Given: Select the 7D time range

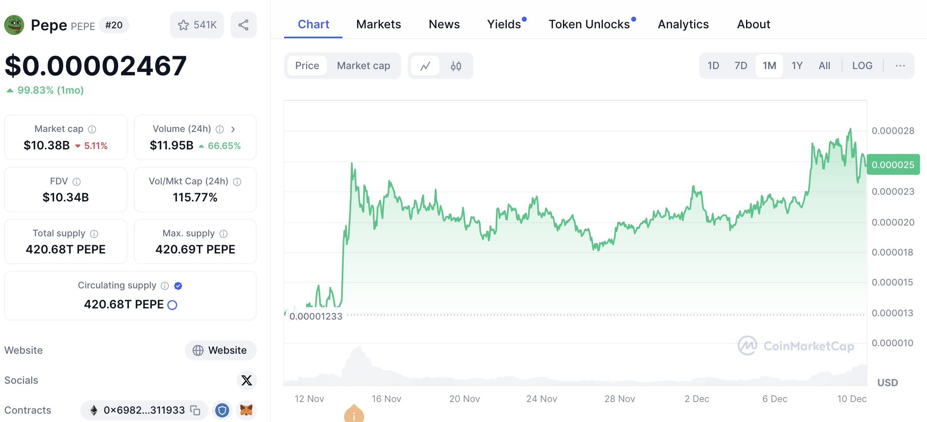Looking at the screenshot, I should tap(741, 66).
